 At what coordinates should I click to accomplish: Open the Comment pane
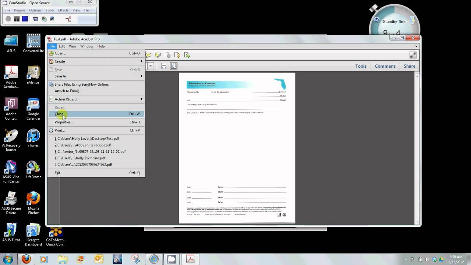(385, 66)
